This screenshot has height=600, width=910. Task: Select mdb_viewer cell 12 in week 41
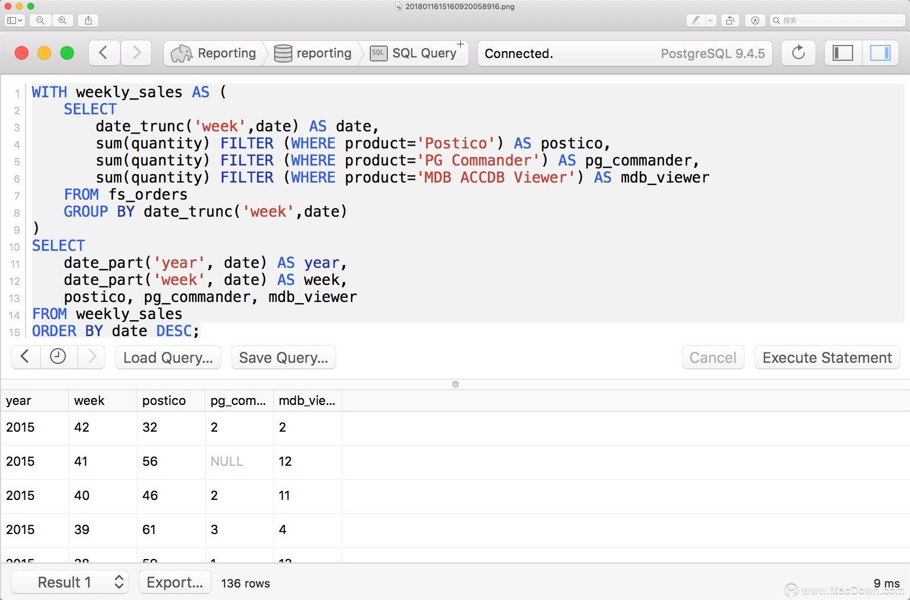click(x=308, y=461)
